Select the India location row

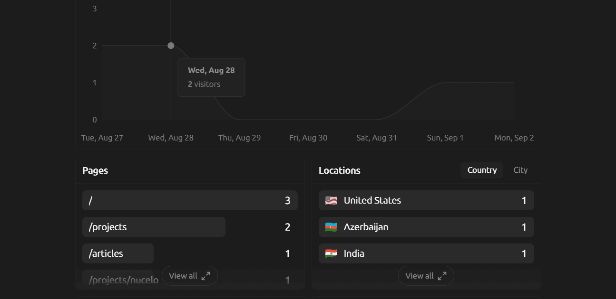tap(426, 253)
